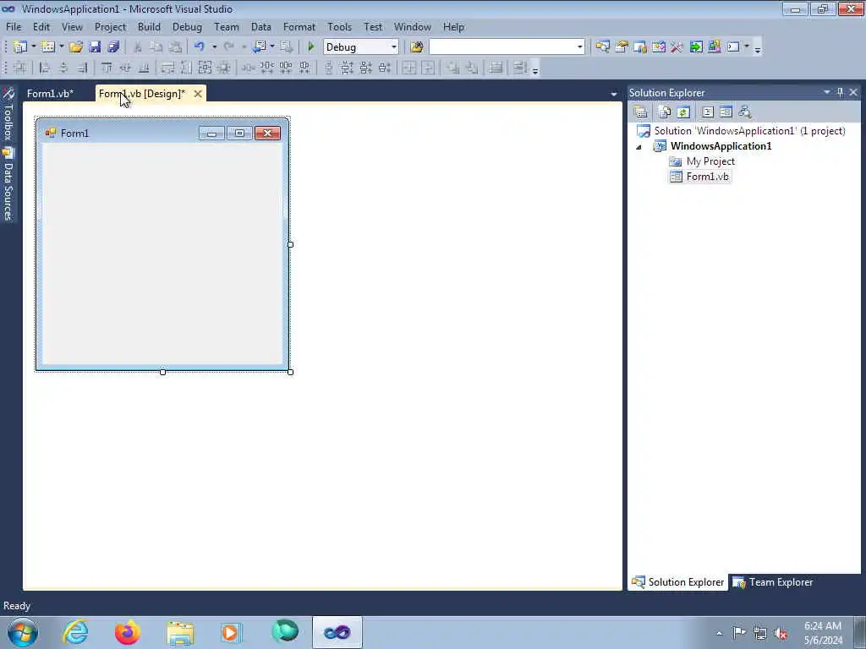Screen dimensions: 866x649
Task: Select the Solution 'WindowsApplication1' root node
Action: tap(749, 131)
